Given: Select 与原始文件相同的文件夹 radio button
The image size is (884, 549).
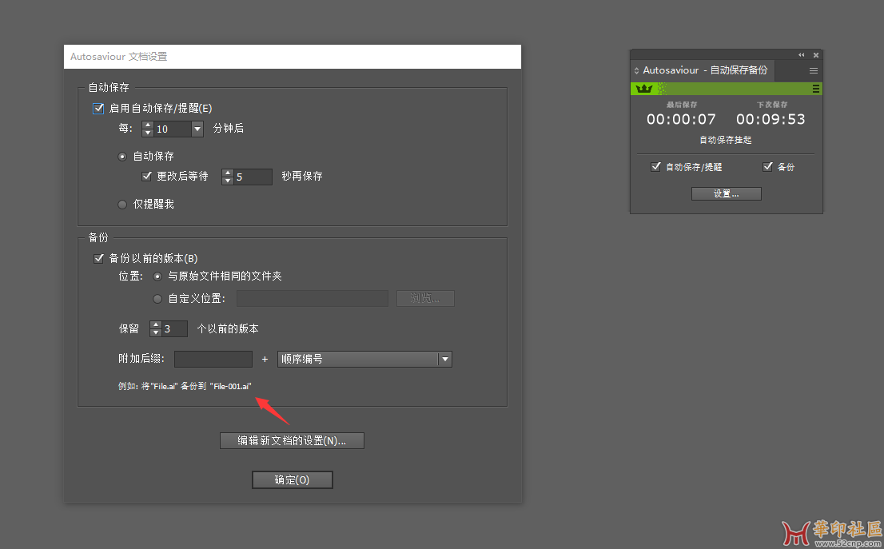Looking at the screenshot, I should coord(157,276).
